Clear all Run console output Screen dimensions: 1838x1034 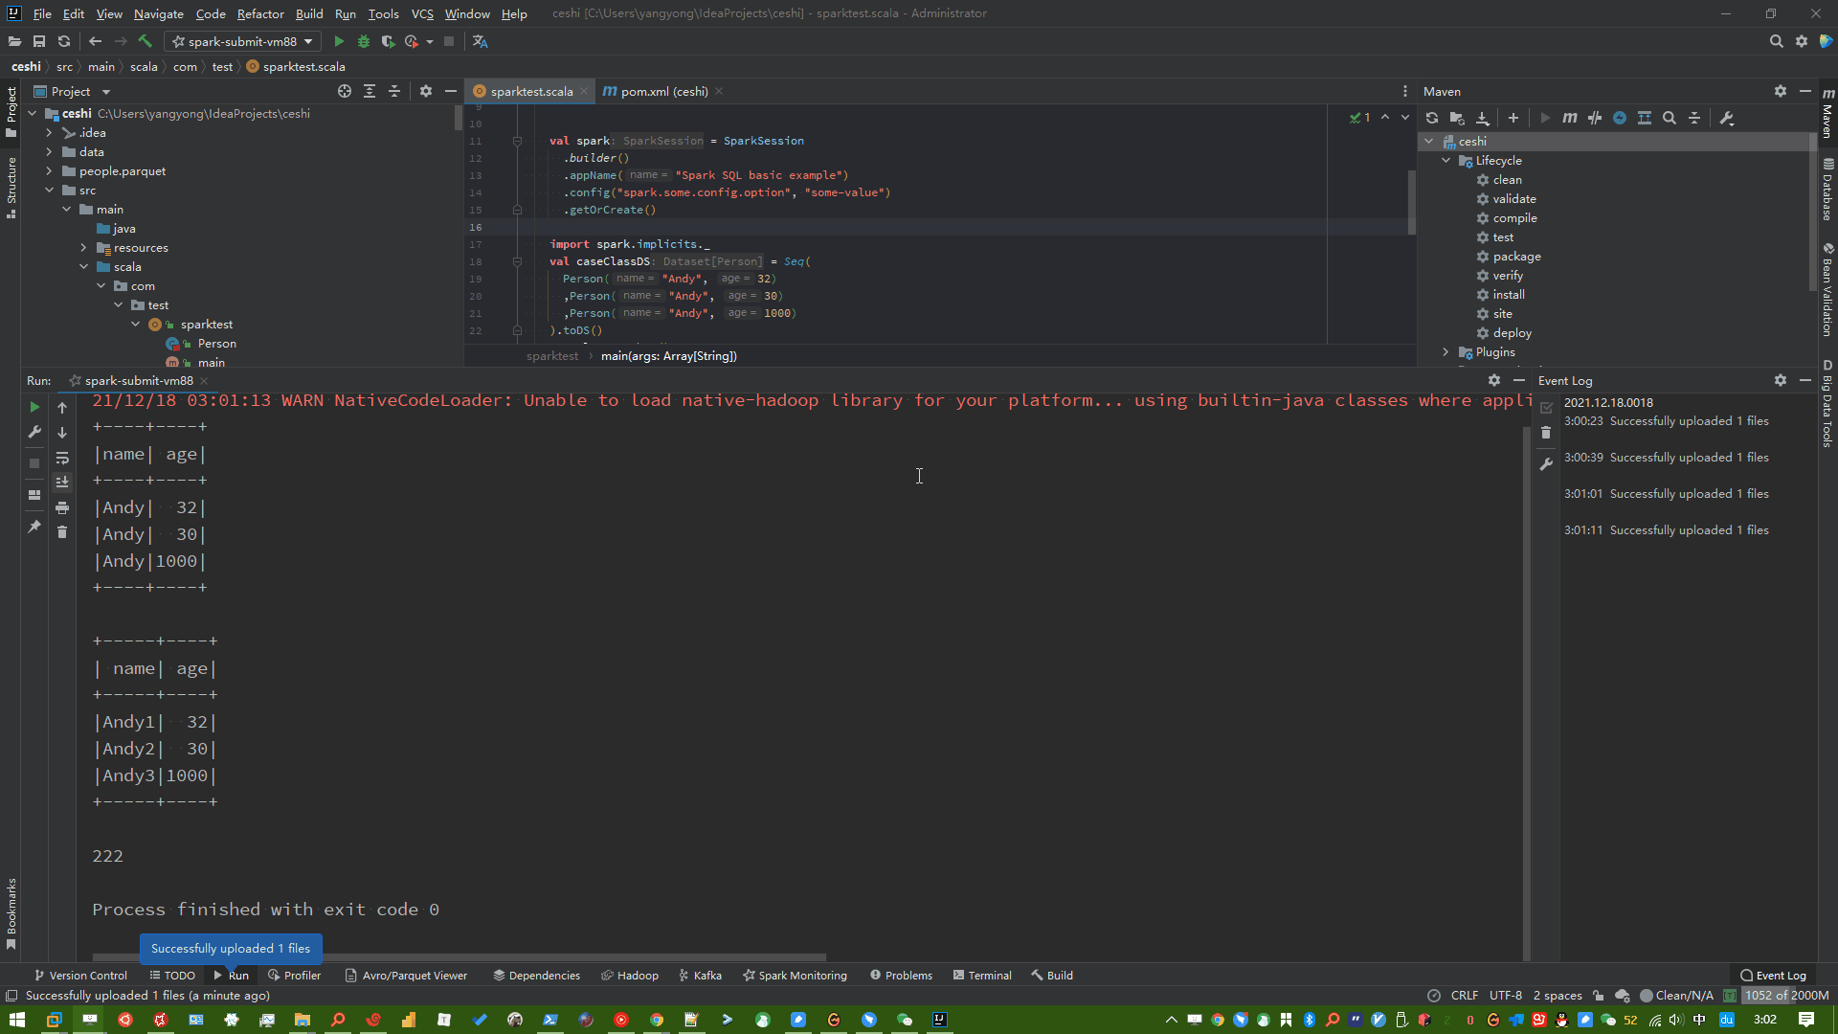[62, 532]
